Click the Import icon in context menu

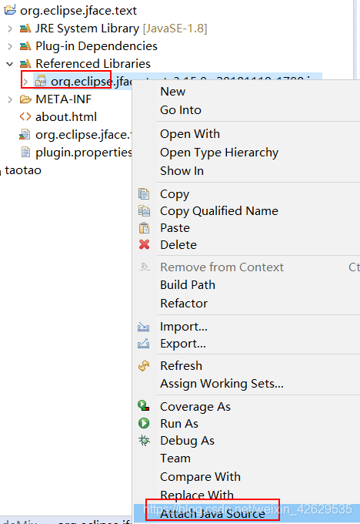pyautogui.click(x=144, y=327)
